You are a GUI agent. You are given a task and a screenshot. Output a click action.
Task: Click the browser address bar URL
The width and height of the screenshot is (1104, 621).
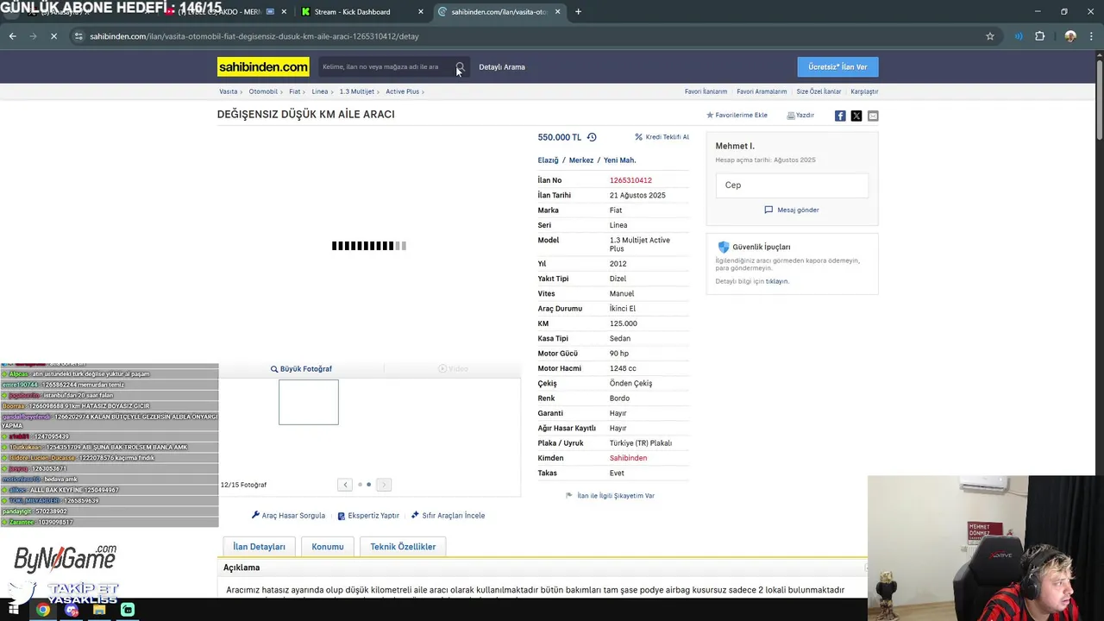coord(254,36)
